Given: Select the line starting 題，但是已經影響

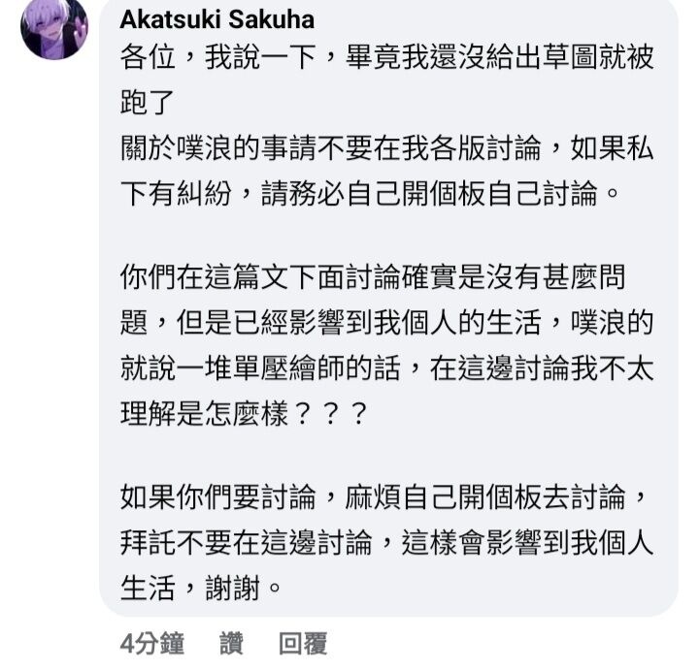Looking at the screenshot, I should tap(387, 323).
